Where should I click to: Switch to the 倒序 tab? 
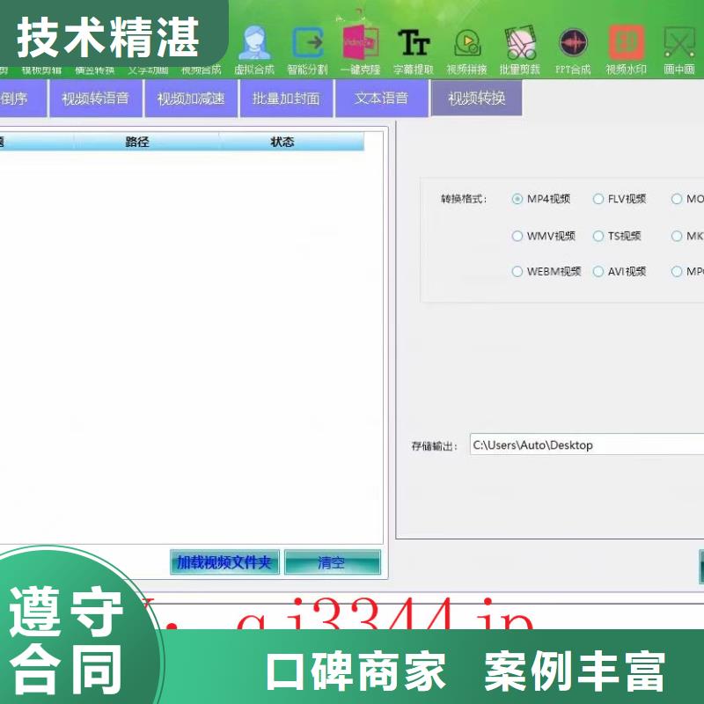(x=23, y=99)
